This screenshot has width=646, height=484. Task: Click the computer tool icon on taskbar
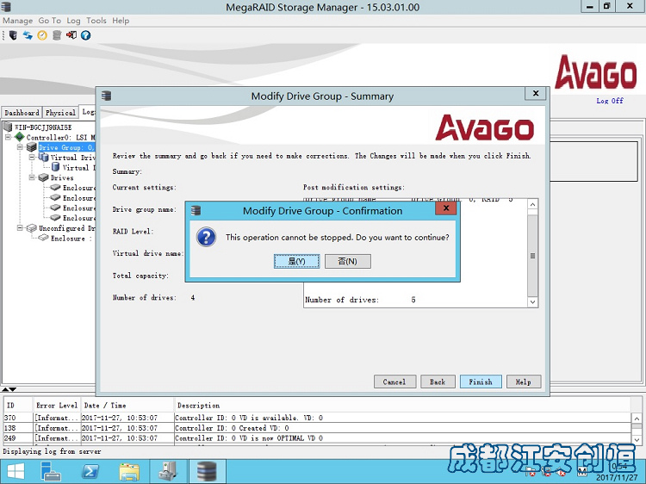[x=168, y=471]
